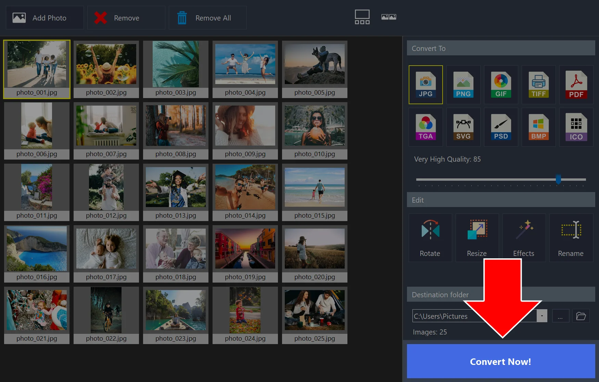
Task: Select photo_001.jpg thumbnail
Action: (x=37, y=69)
